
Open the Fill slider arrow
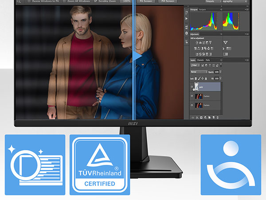point(220,79)
